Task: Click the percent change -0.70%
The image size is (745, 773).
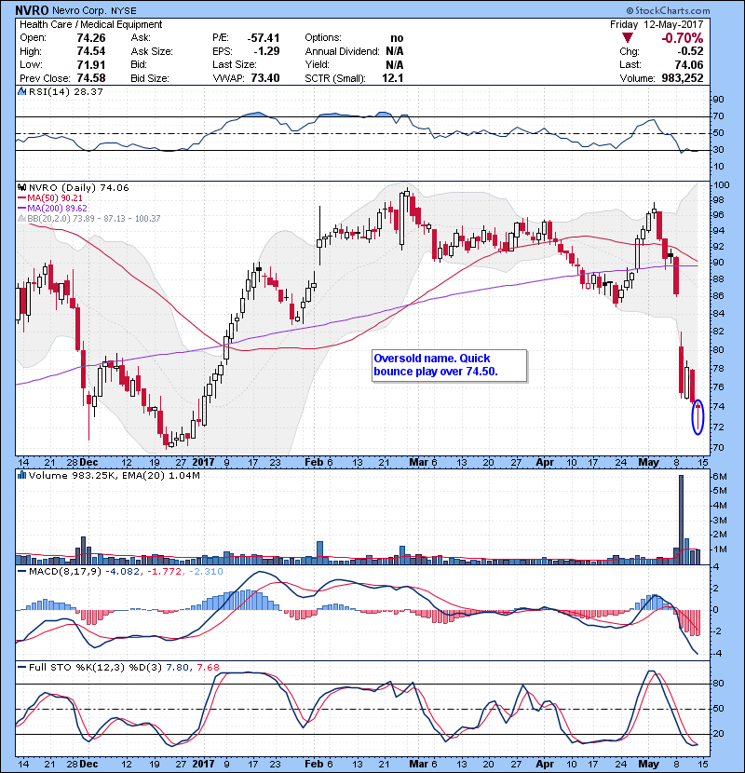Action: (682, 38)
